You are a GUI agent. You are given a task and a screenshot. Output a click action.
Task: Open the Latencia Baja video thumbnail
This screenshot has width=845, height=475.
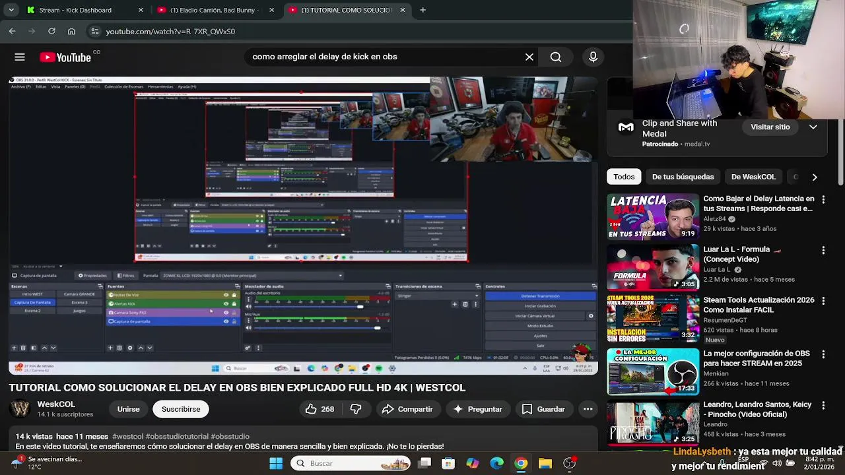pos(653,216)
